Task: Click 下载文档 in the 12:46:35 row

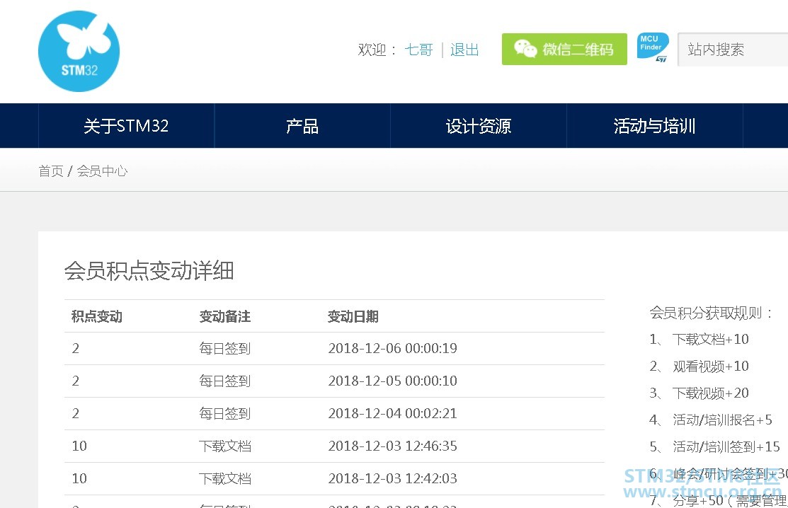Action: 224,446
